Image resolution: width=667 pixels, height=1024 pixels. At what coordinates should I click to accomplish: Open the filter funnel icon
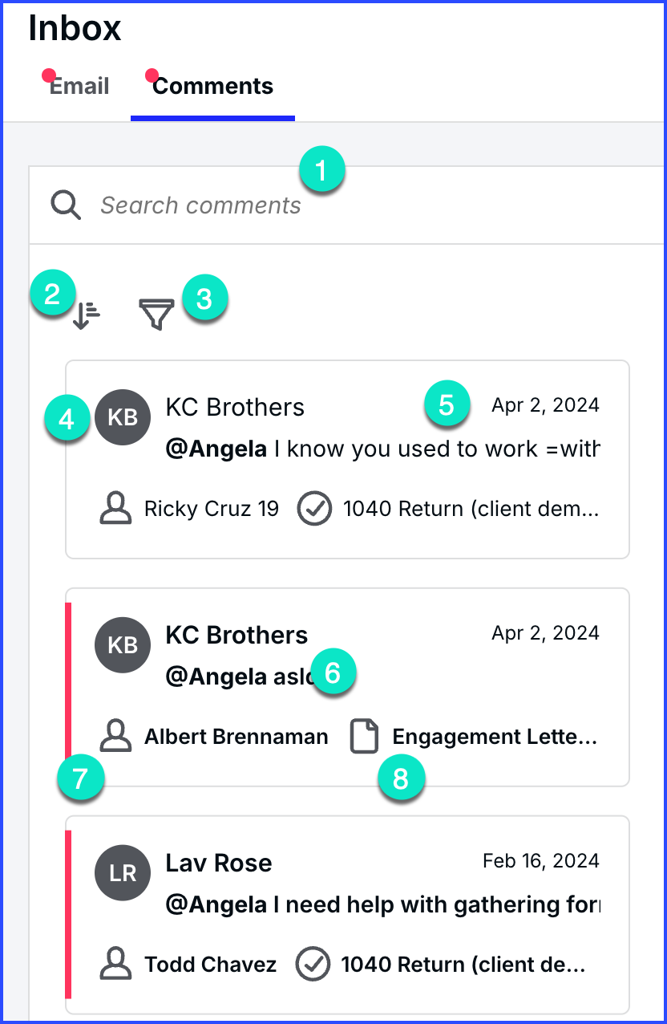point(156,314)
